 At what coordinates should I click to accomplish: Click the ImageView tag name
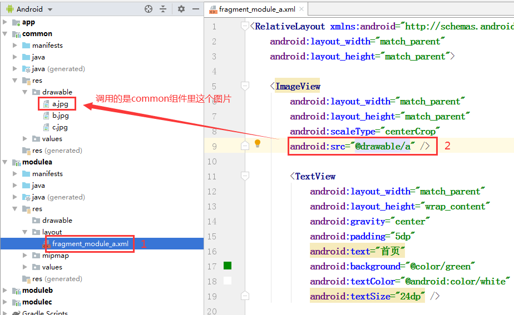click(x=298, y=86)
